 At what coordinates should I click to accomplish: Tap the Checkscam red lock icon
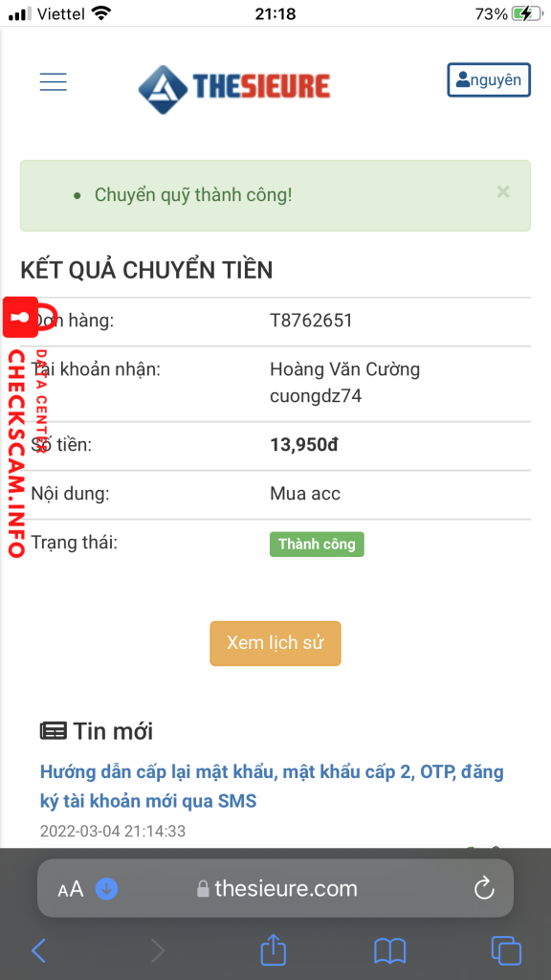[x=21, y=317]
